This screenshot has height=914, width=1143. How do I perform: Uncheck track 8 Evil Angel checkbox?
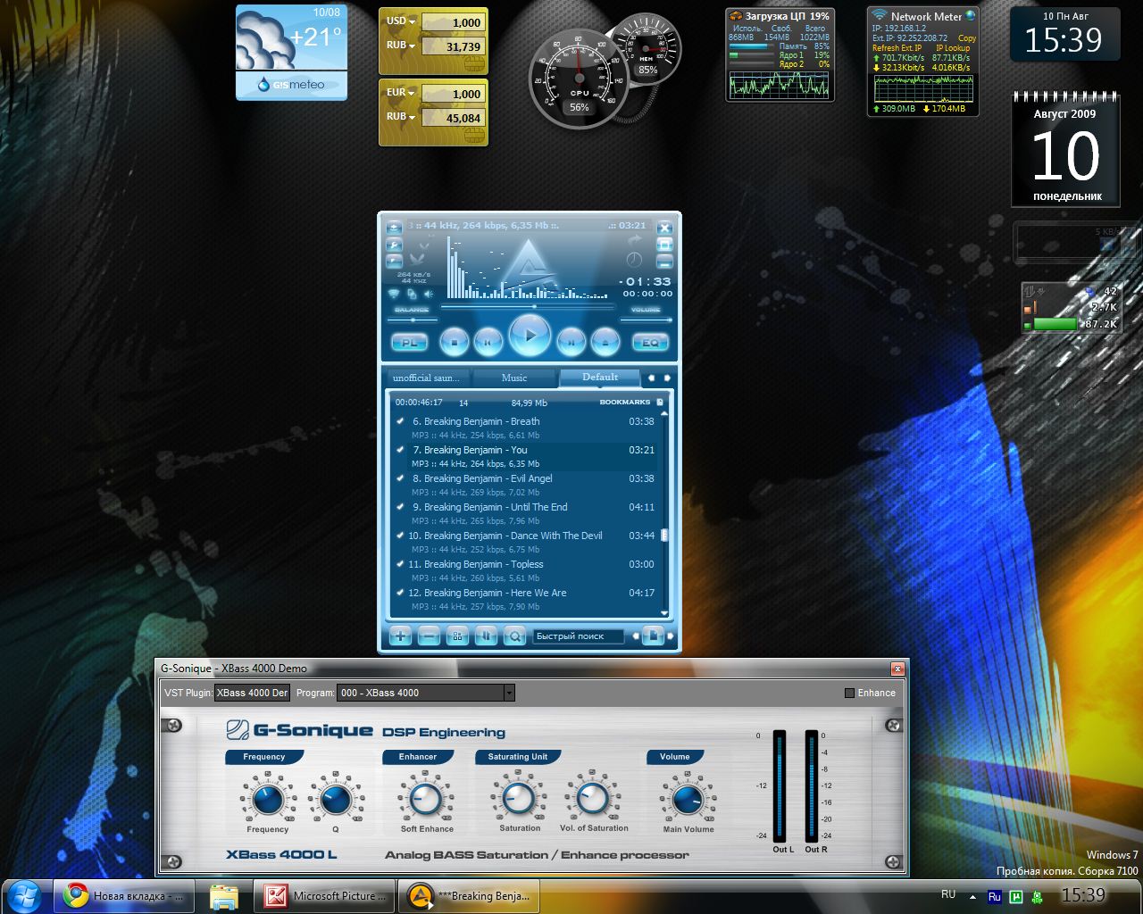click(400, 478)
